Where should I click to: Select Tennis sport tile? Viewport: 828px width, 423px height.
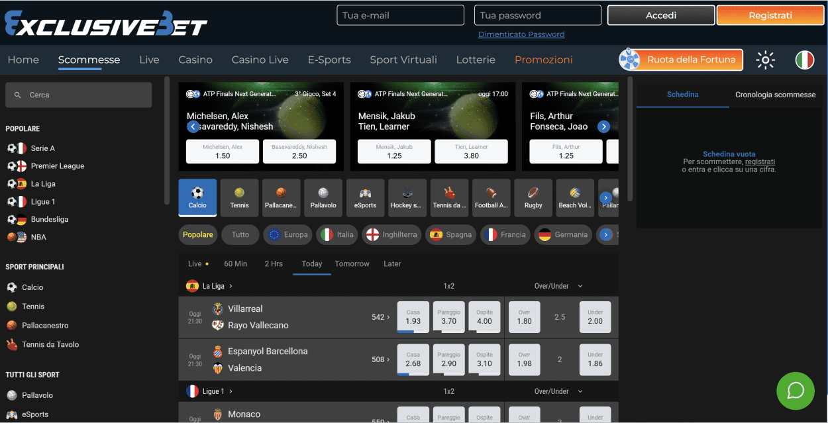pyautogui.click(x=239, y=198)
